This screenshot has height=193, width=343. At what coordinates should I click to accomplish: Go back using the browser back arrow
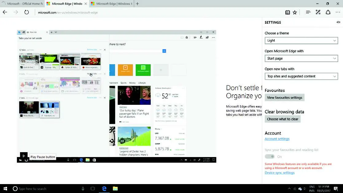tap(5, 12)
